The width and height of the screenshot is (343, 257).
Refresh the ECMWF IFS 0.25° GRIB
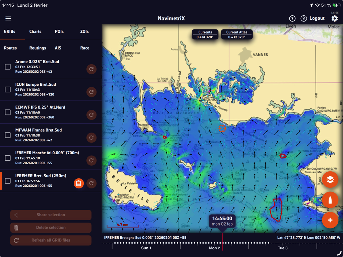pyautogui.click(x=91, y=115)
